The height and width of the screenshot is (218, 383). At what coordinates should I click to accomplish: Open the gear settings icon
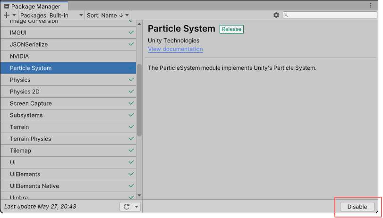276,15
